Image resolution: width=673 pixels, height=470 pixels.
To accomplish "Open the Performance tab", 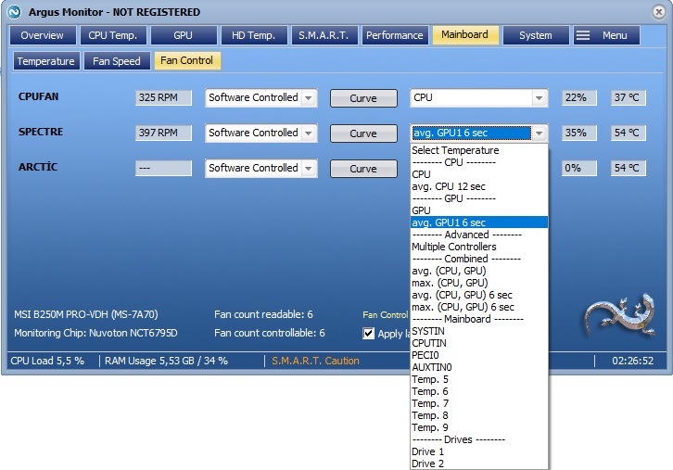I will pyautogui.click(x=395, y=35).
